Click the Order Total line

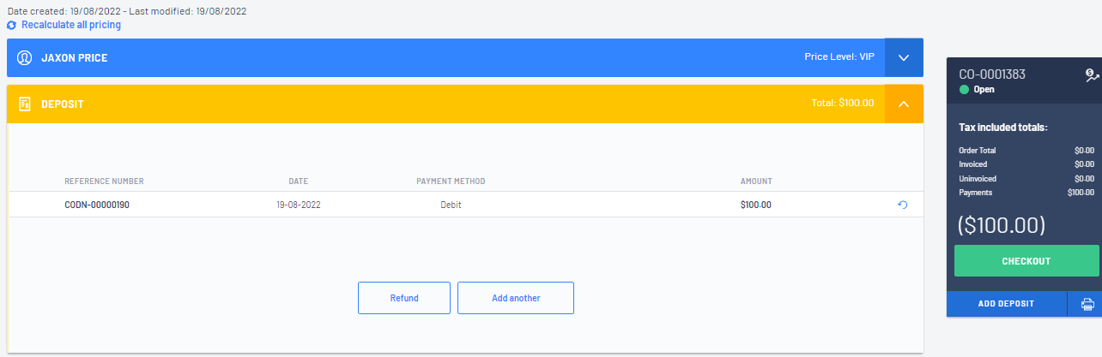click(1026, 151)
